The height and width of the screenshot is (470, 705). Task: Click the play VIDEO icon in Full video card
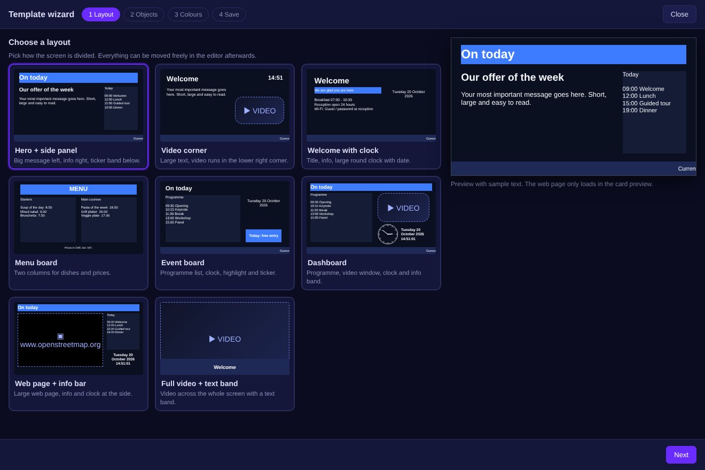click(212, 339)
